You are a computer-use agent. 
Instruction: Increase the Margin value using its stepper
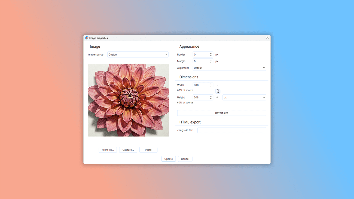[x=210, y=60]
